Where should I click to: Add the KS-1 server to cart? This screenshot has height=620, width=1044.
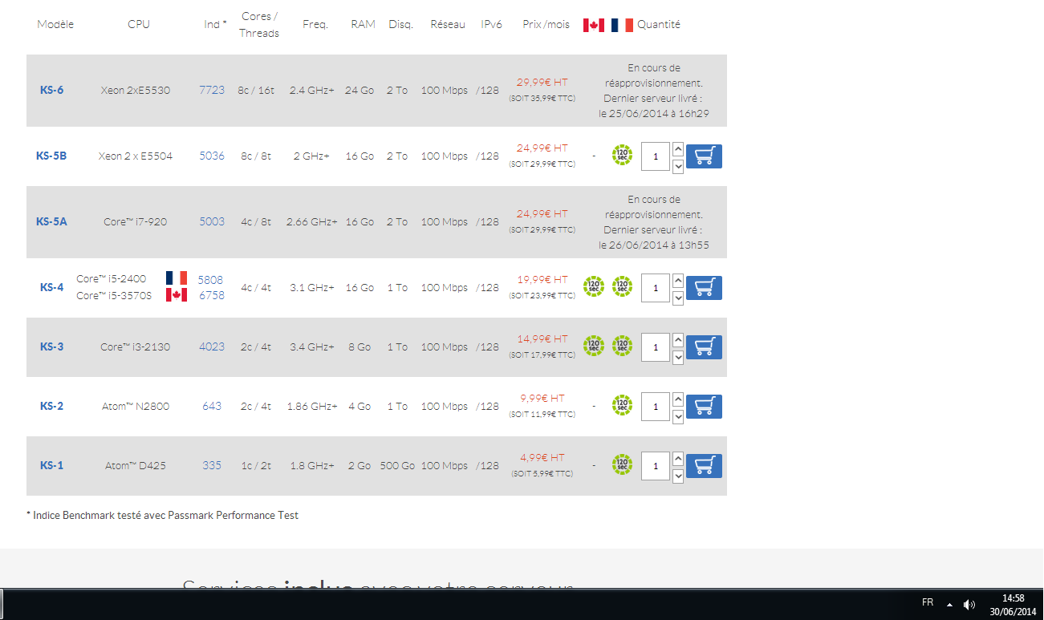(x=704, y=466)
